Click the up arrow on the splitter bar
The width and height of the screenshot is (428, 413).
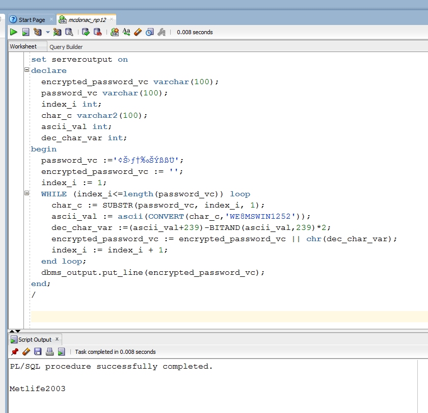(12, 331)
